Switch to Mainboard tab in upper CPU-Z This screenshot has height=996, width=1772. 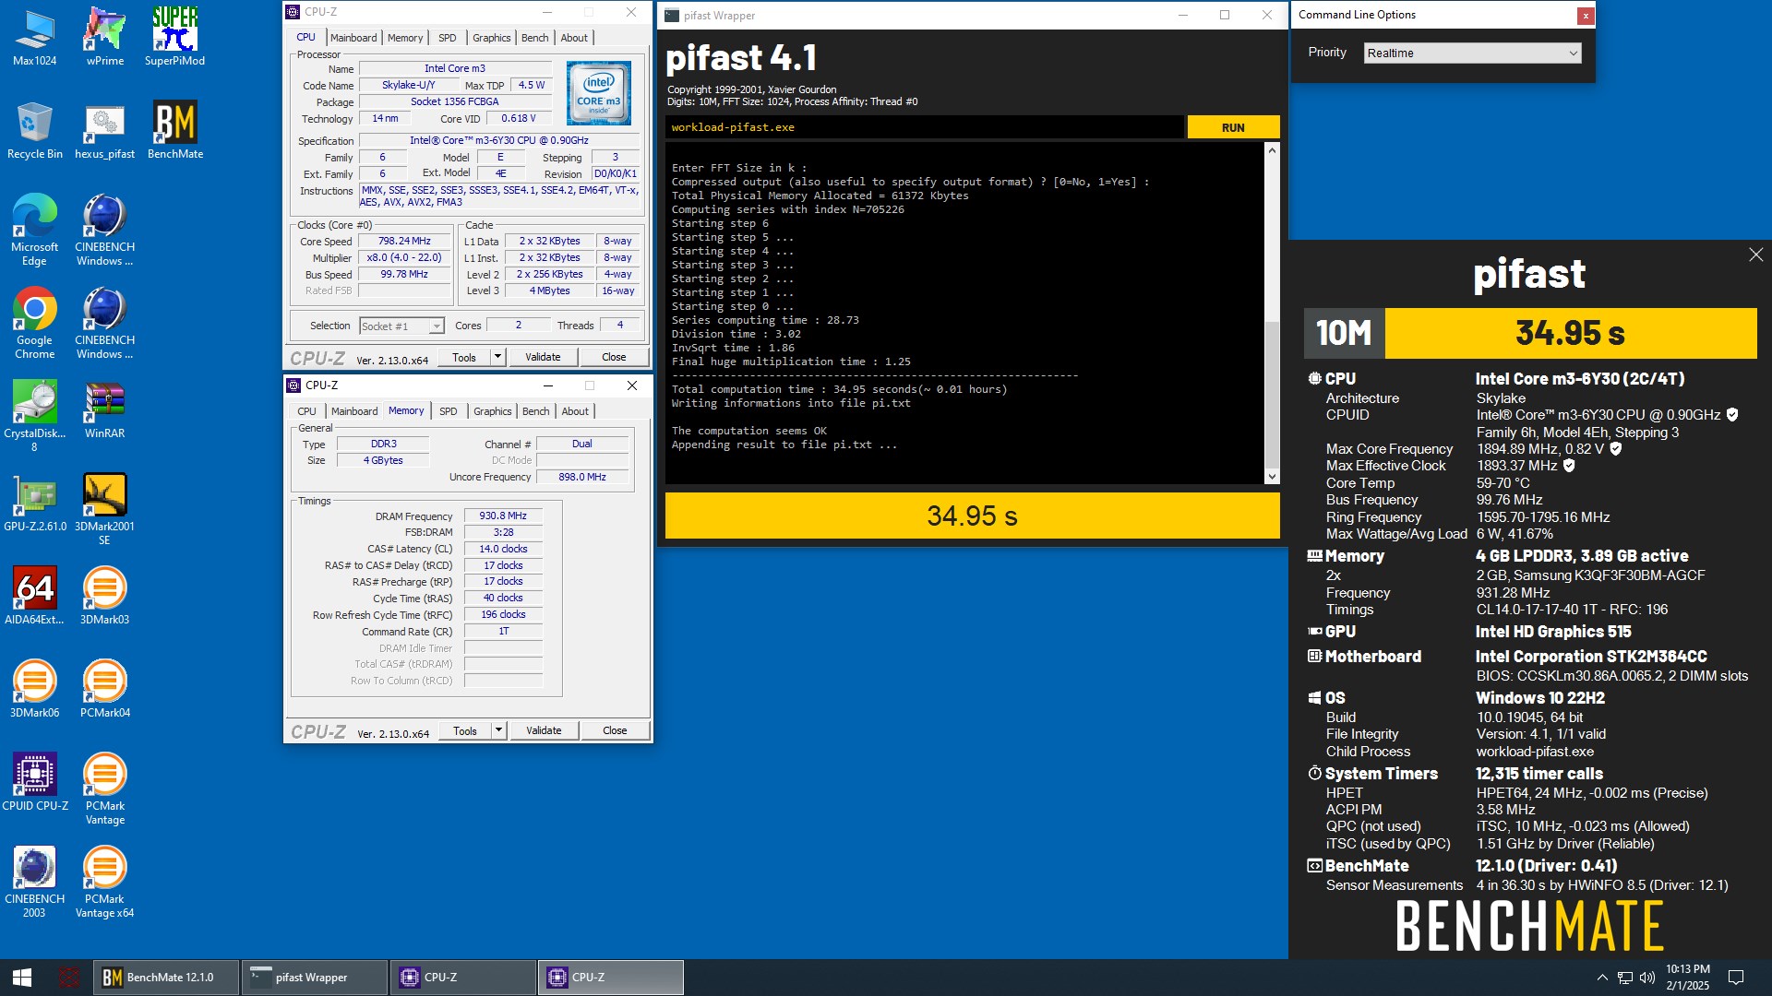pos(353,38)
